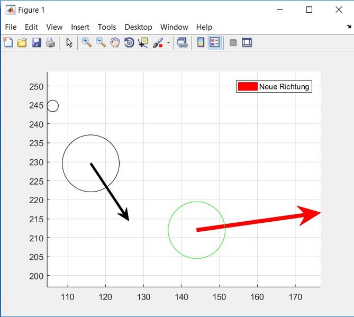The width and height of the screenshot is (354, 317).
Task: Toggle the Insert Legend toolbar button
Action: (x=214, y=43)
